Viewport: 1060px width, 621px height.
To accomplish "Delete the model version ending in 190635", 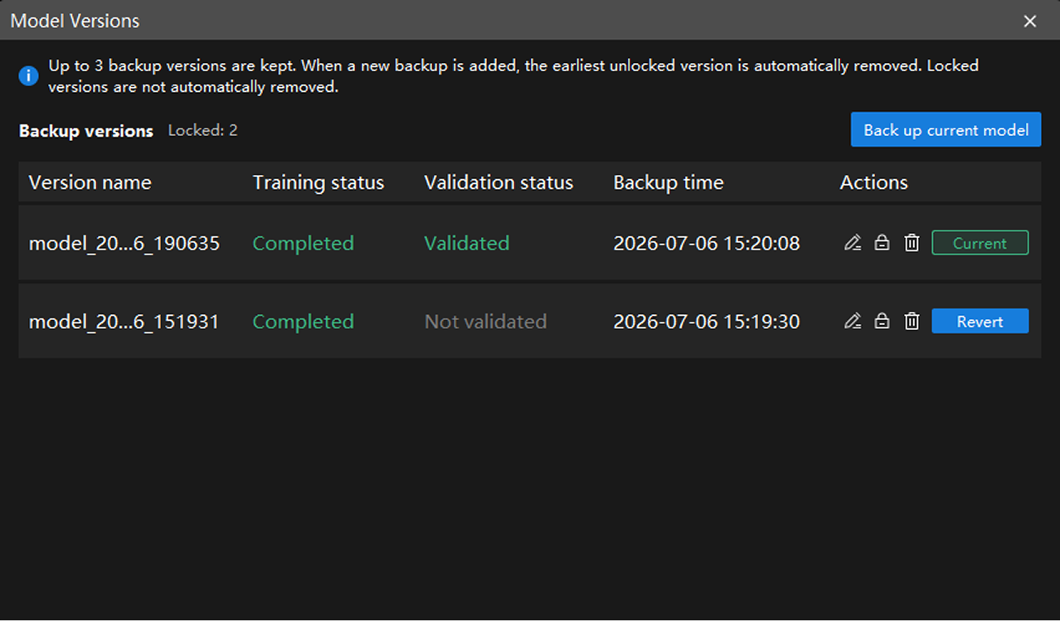I will 912,243.
